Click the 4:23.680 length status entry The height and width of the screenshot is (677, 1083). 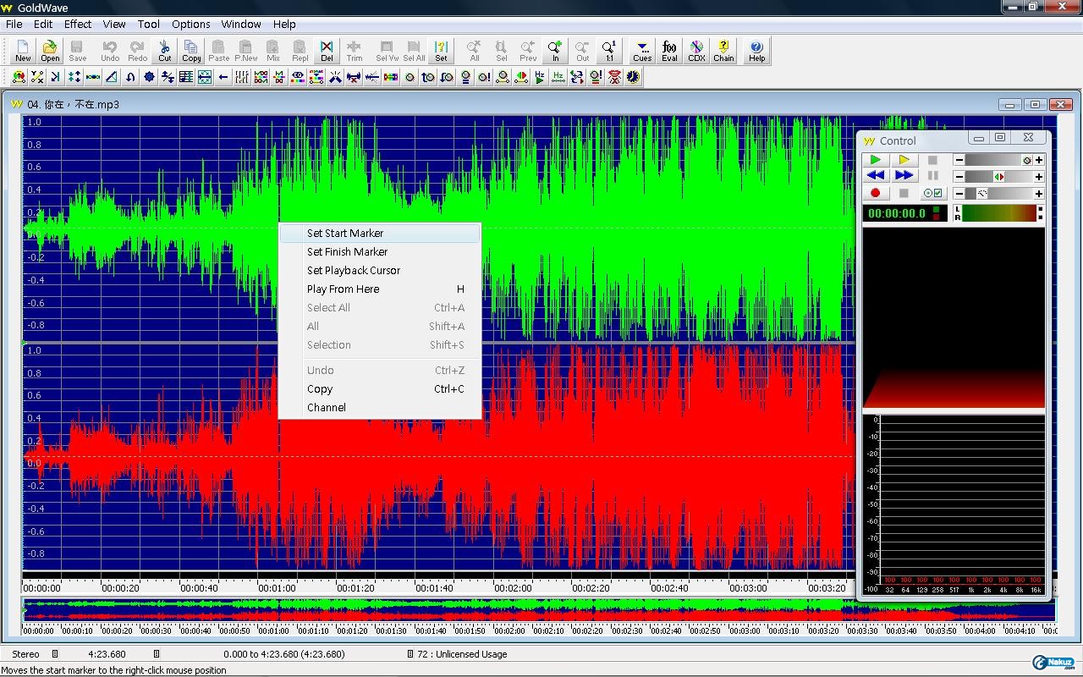tap(107, 653)
